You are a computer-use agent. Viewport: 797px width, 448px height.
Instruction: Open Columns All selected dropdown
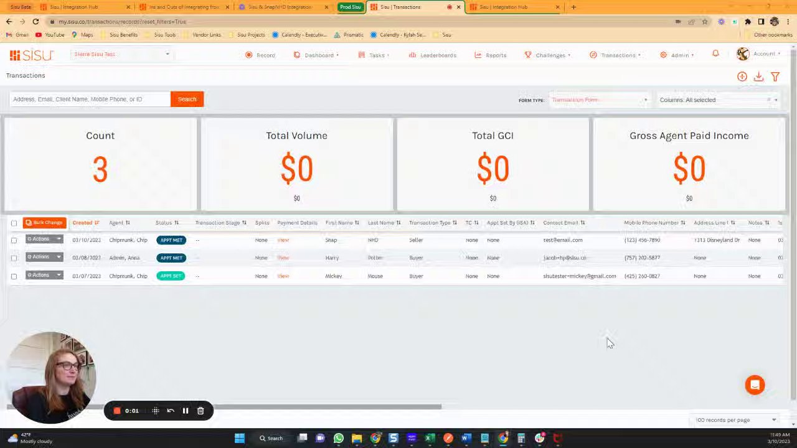(x=719, y=100)
